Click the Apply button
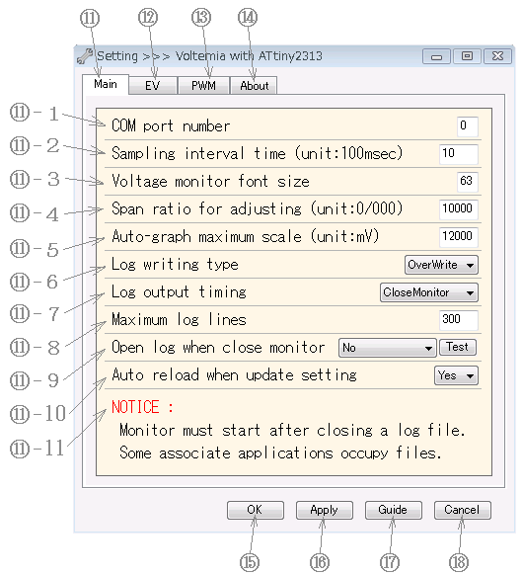The height and width of the screenshot is (575, 522). [x=325, y=510]
